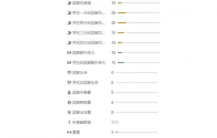Click the 回复冰冻量 slider bar
Image resolution: width=217 pixels, height=138 pixels.
(137, 112)
